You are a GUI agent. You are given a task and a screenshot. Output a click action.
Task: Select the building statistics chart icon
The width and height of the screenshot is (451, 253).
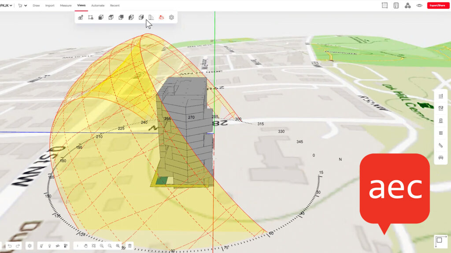[152, 17]
